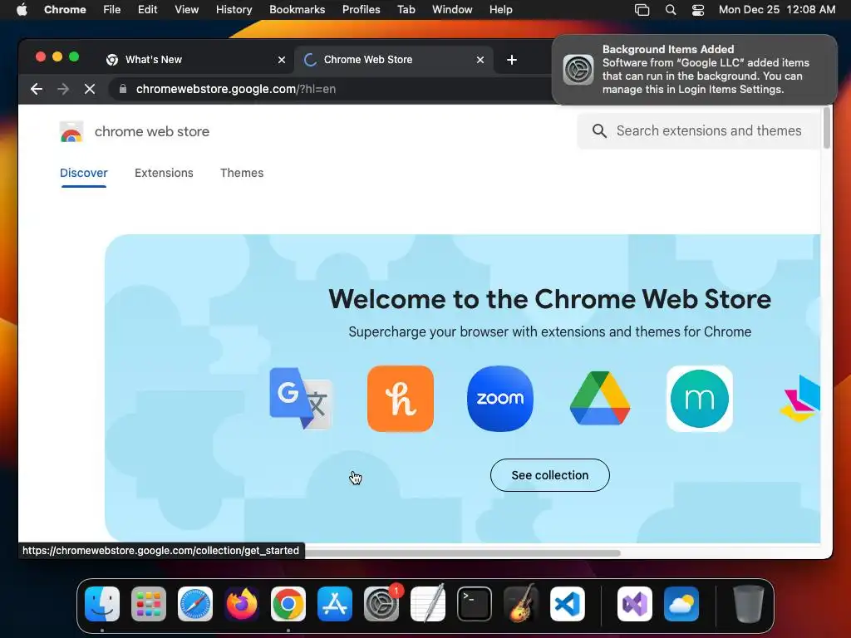851x638 pixels.
Task: Open the Chrome application menu
Action: pos(65,10)
